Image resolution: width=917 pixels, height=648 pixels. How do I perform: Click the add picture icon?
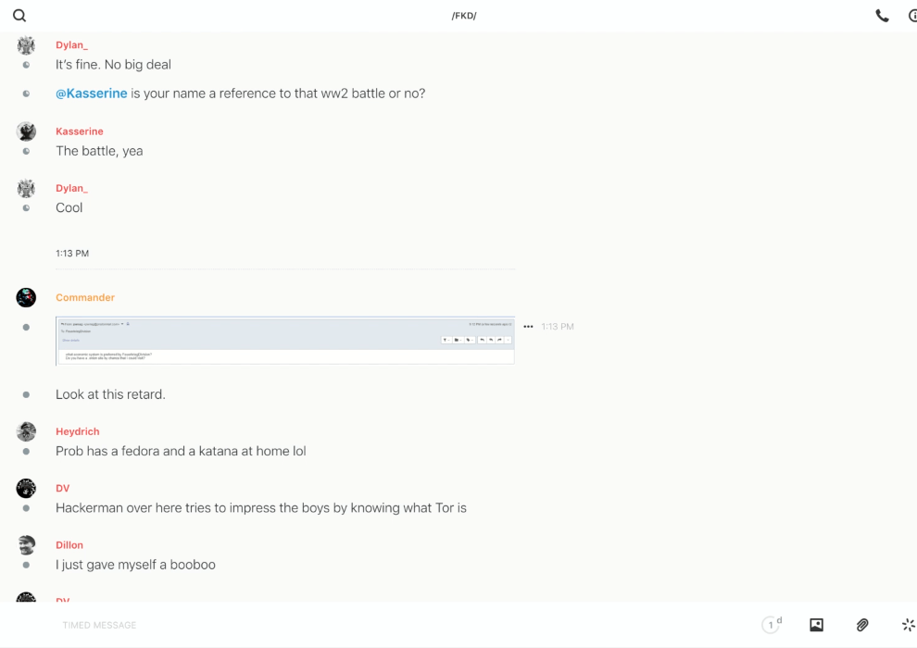[816, 625]
